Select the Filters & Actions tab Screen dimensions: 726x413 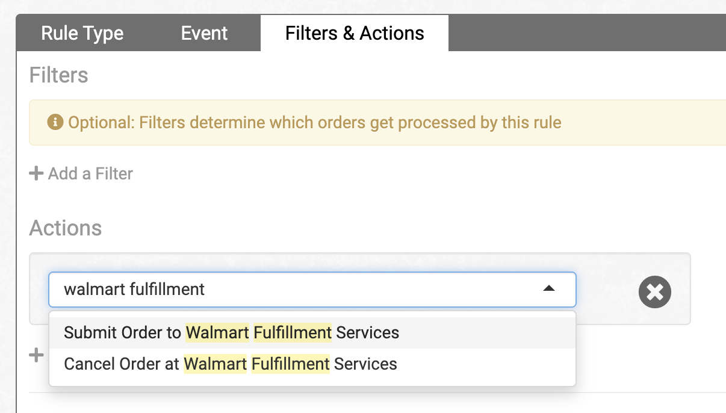click(355, 33)
